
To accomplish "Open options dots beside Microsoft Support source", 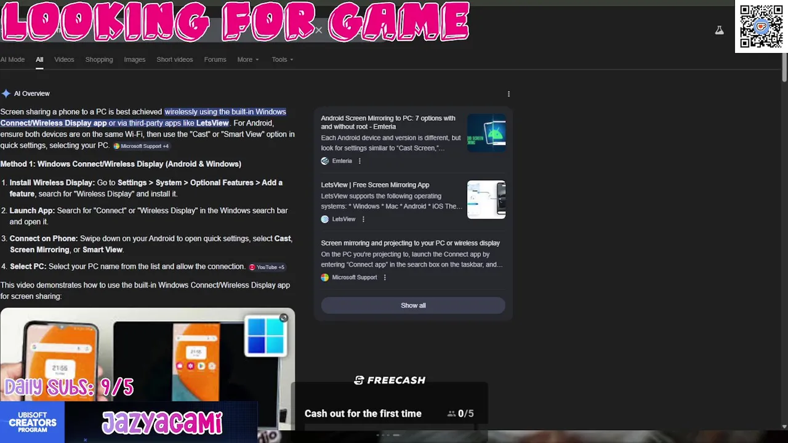I will pyautogui.click(x=385, y=277).
